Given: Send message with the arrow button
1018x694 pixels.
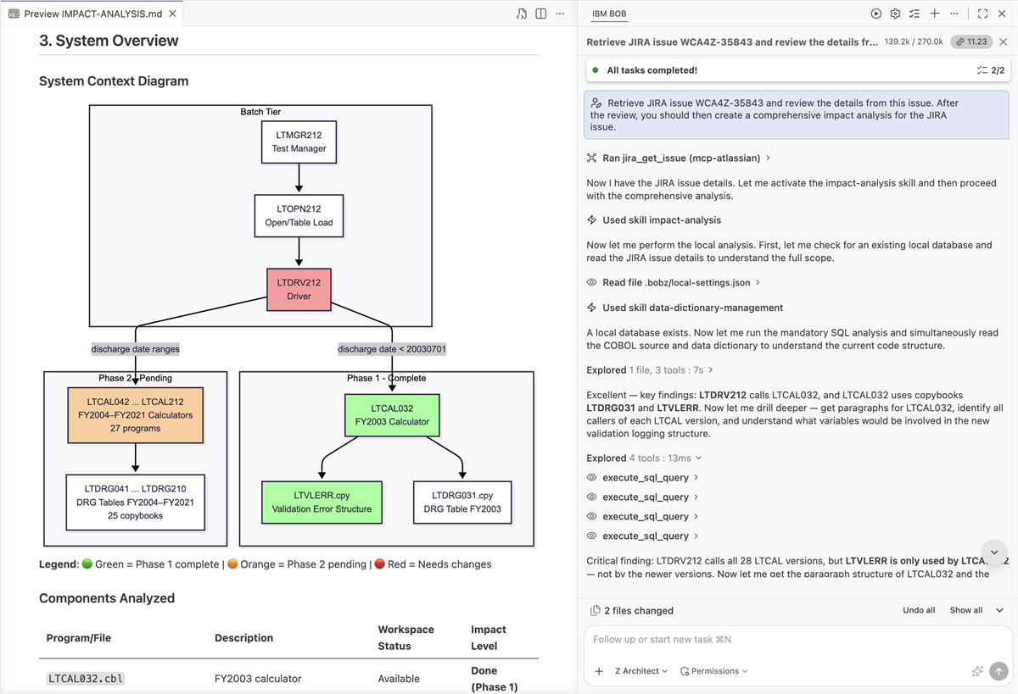Looking at the screenshot, I should [998, 671].
